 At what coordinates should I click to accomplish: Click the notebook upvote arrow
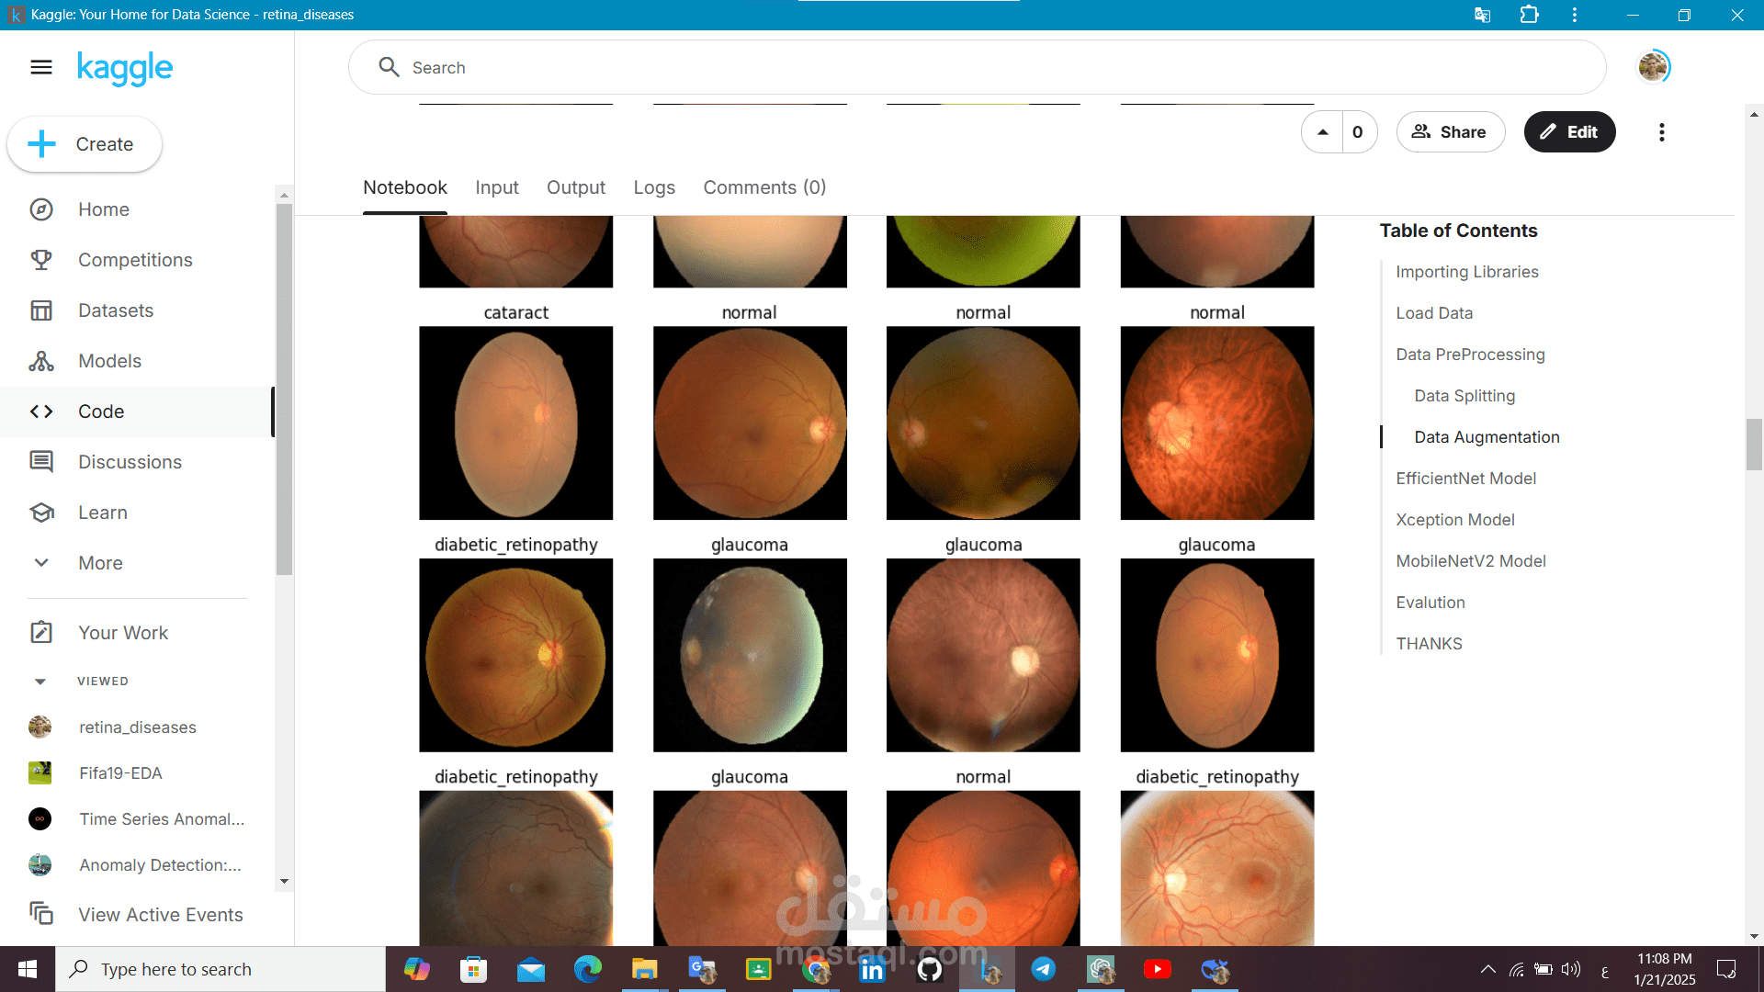(x=1322, y=132)
